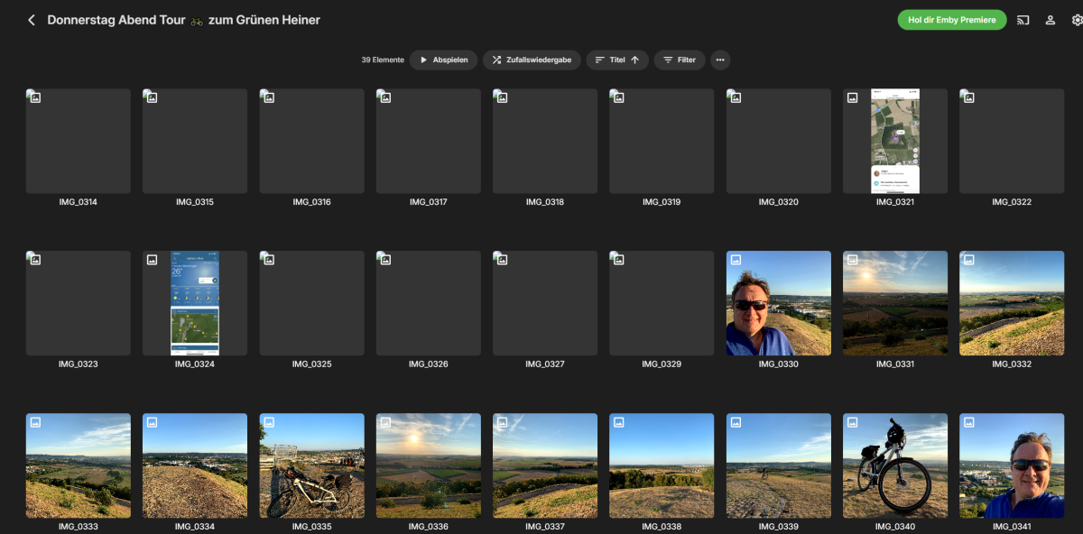Viewport: 1083px width, 534px height.
Task: Open the three-dots more options menu
Action: (x=719, y=60)
